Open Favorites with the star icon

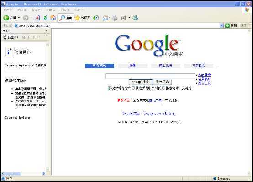[x=77, y=18]
